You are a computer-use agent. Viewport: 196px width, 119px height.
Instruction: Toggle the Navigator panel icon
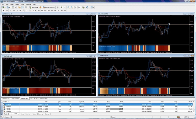point(19,8)
